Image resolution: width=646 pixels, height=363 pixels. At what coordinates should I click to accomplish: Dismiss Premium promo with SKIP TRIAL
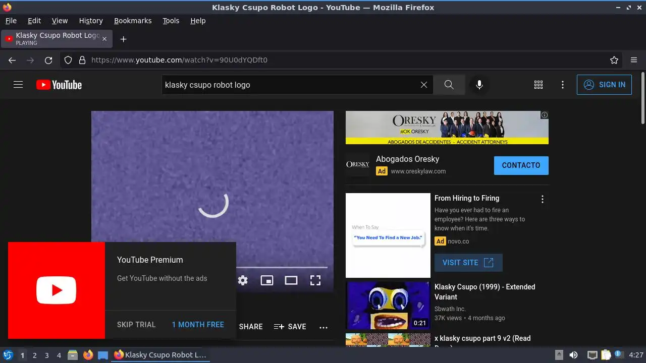tap(136, 325)
